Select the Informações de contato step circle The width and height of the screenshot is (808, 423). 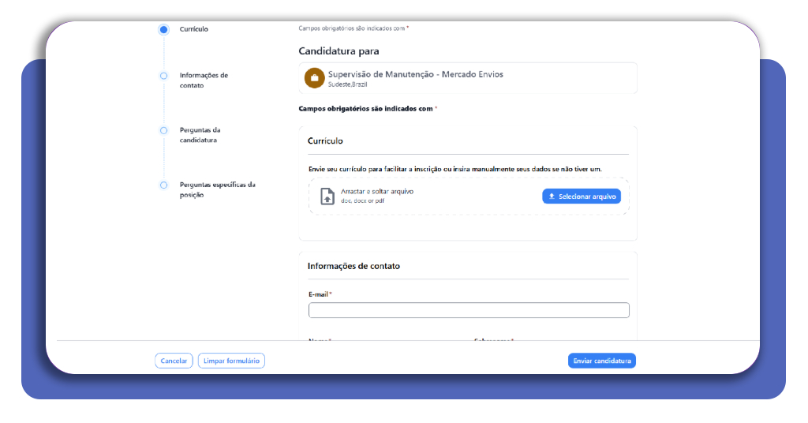(163, 76)
